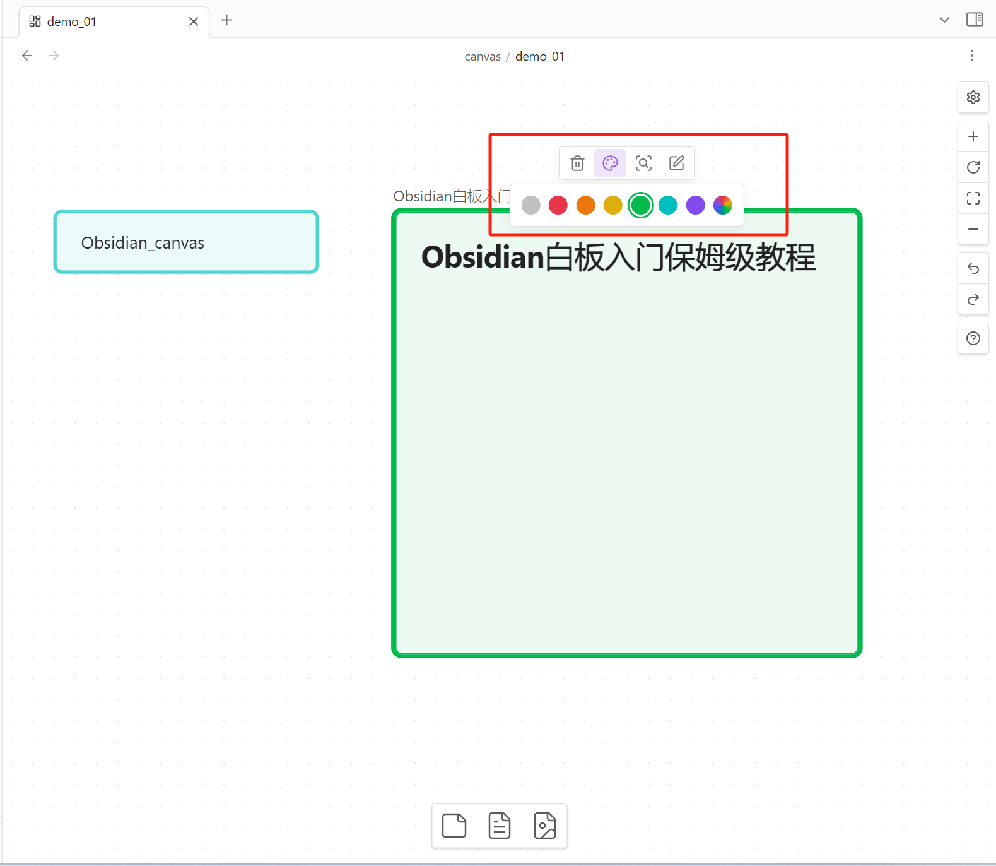Open the custom rainbow color picker

[x=723, y=205]
